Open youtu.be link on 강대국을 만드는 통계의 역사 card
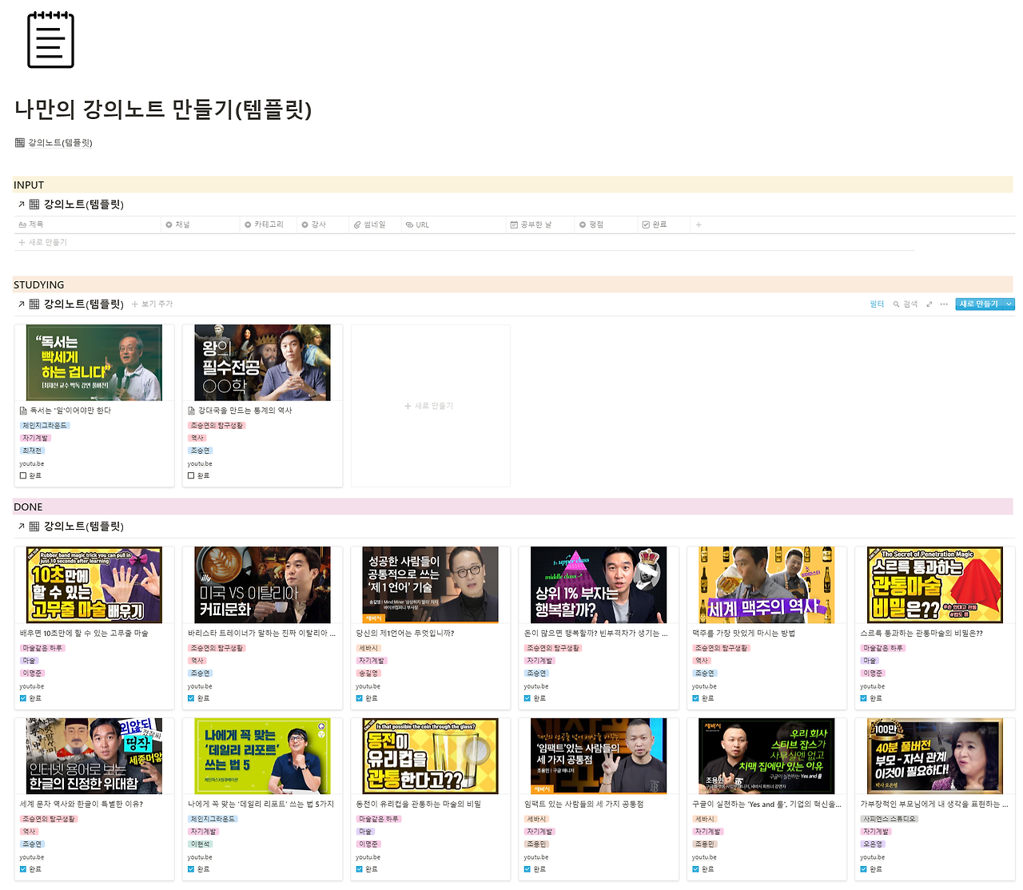The image size is (1023, 890). 200,463
